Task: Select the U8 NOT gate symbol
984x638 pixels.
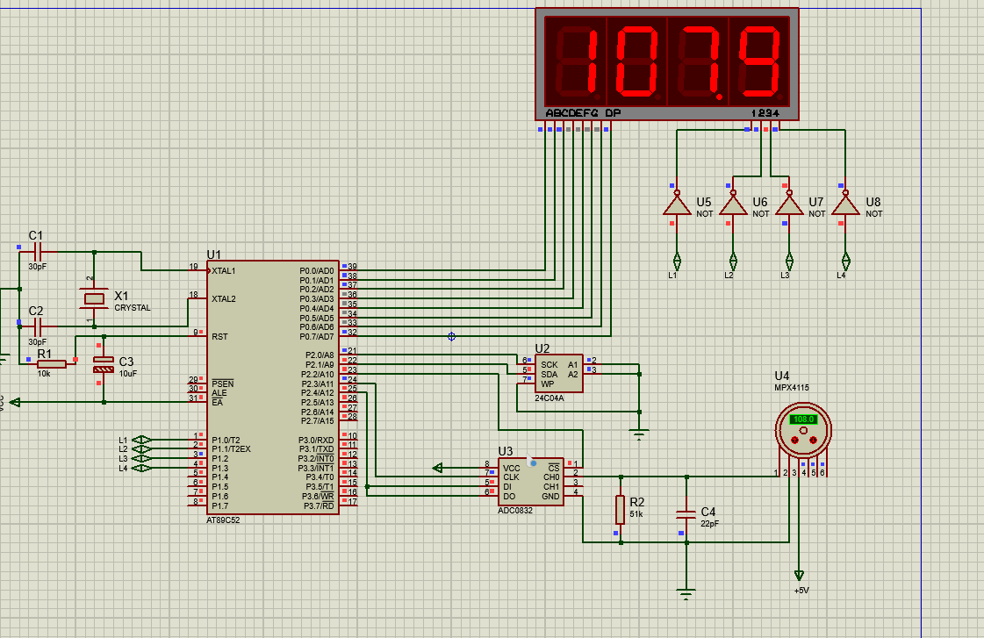Action: click(845, 204)
